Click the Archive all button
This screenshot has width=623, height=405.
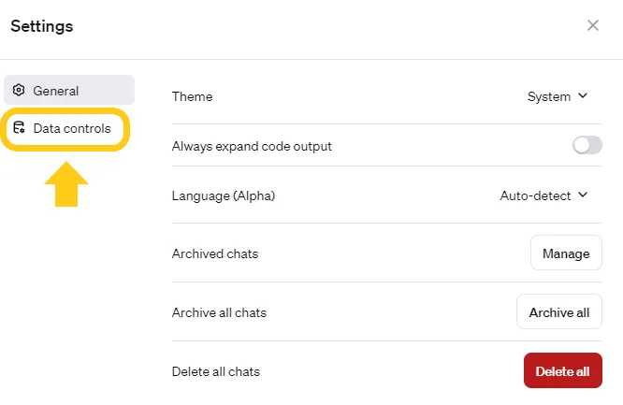pyautogui.click(x=558, y=312)
